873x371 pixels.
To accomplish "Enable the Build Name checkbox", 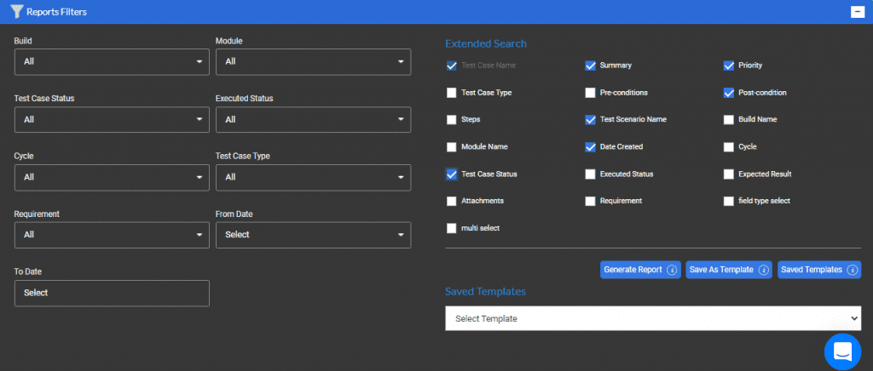I will click(729, 119).
